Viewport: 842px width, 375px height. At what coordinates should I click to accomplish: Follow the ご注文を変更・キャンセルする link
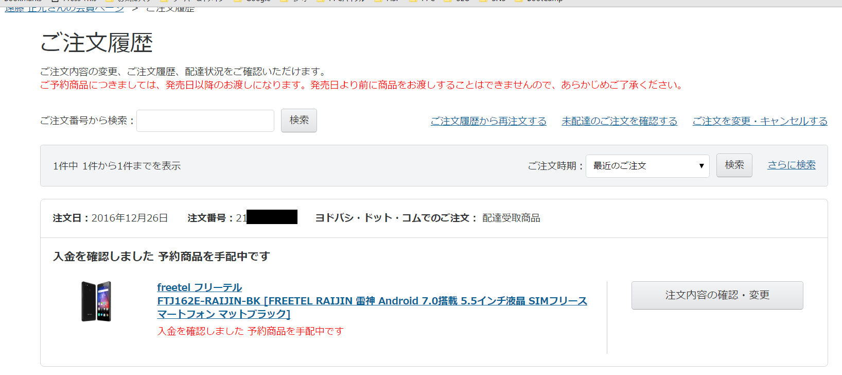point(760,121)
